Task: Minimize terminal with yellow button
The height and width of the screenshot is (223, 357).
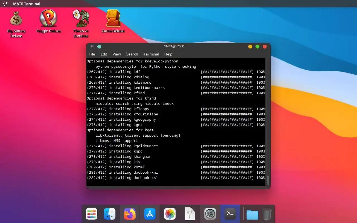Action: (250, 47)
